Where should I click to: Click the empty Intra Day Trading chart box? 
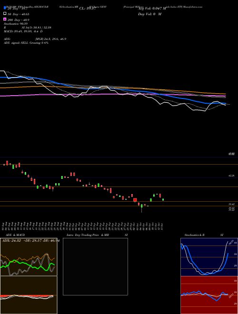pyautogui.click(x=95, y=266)
